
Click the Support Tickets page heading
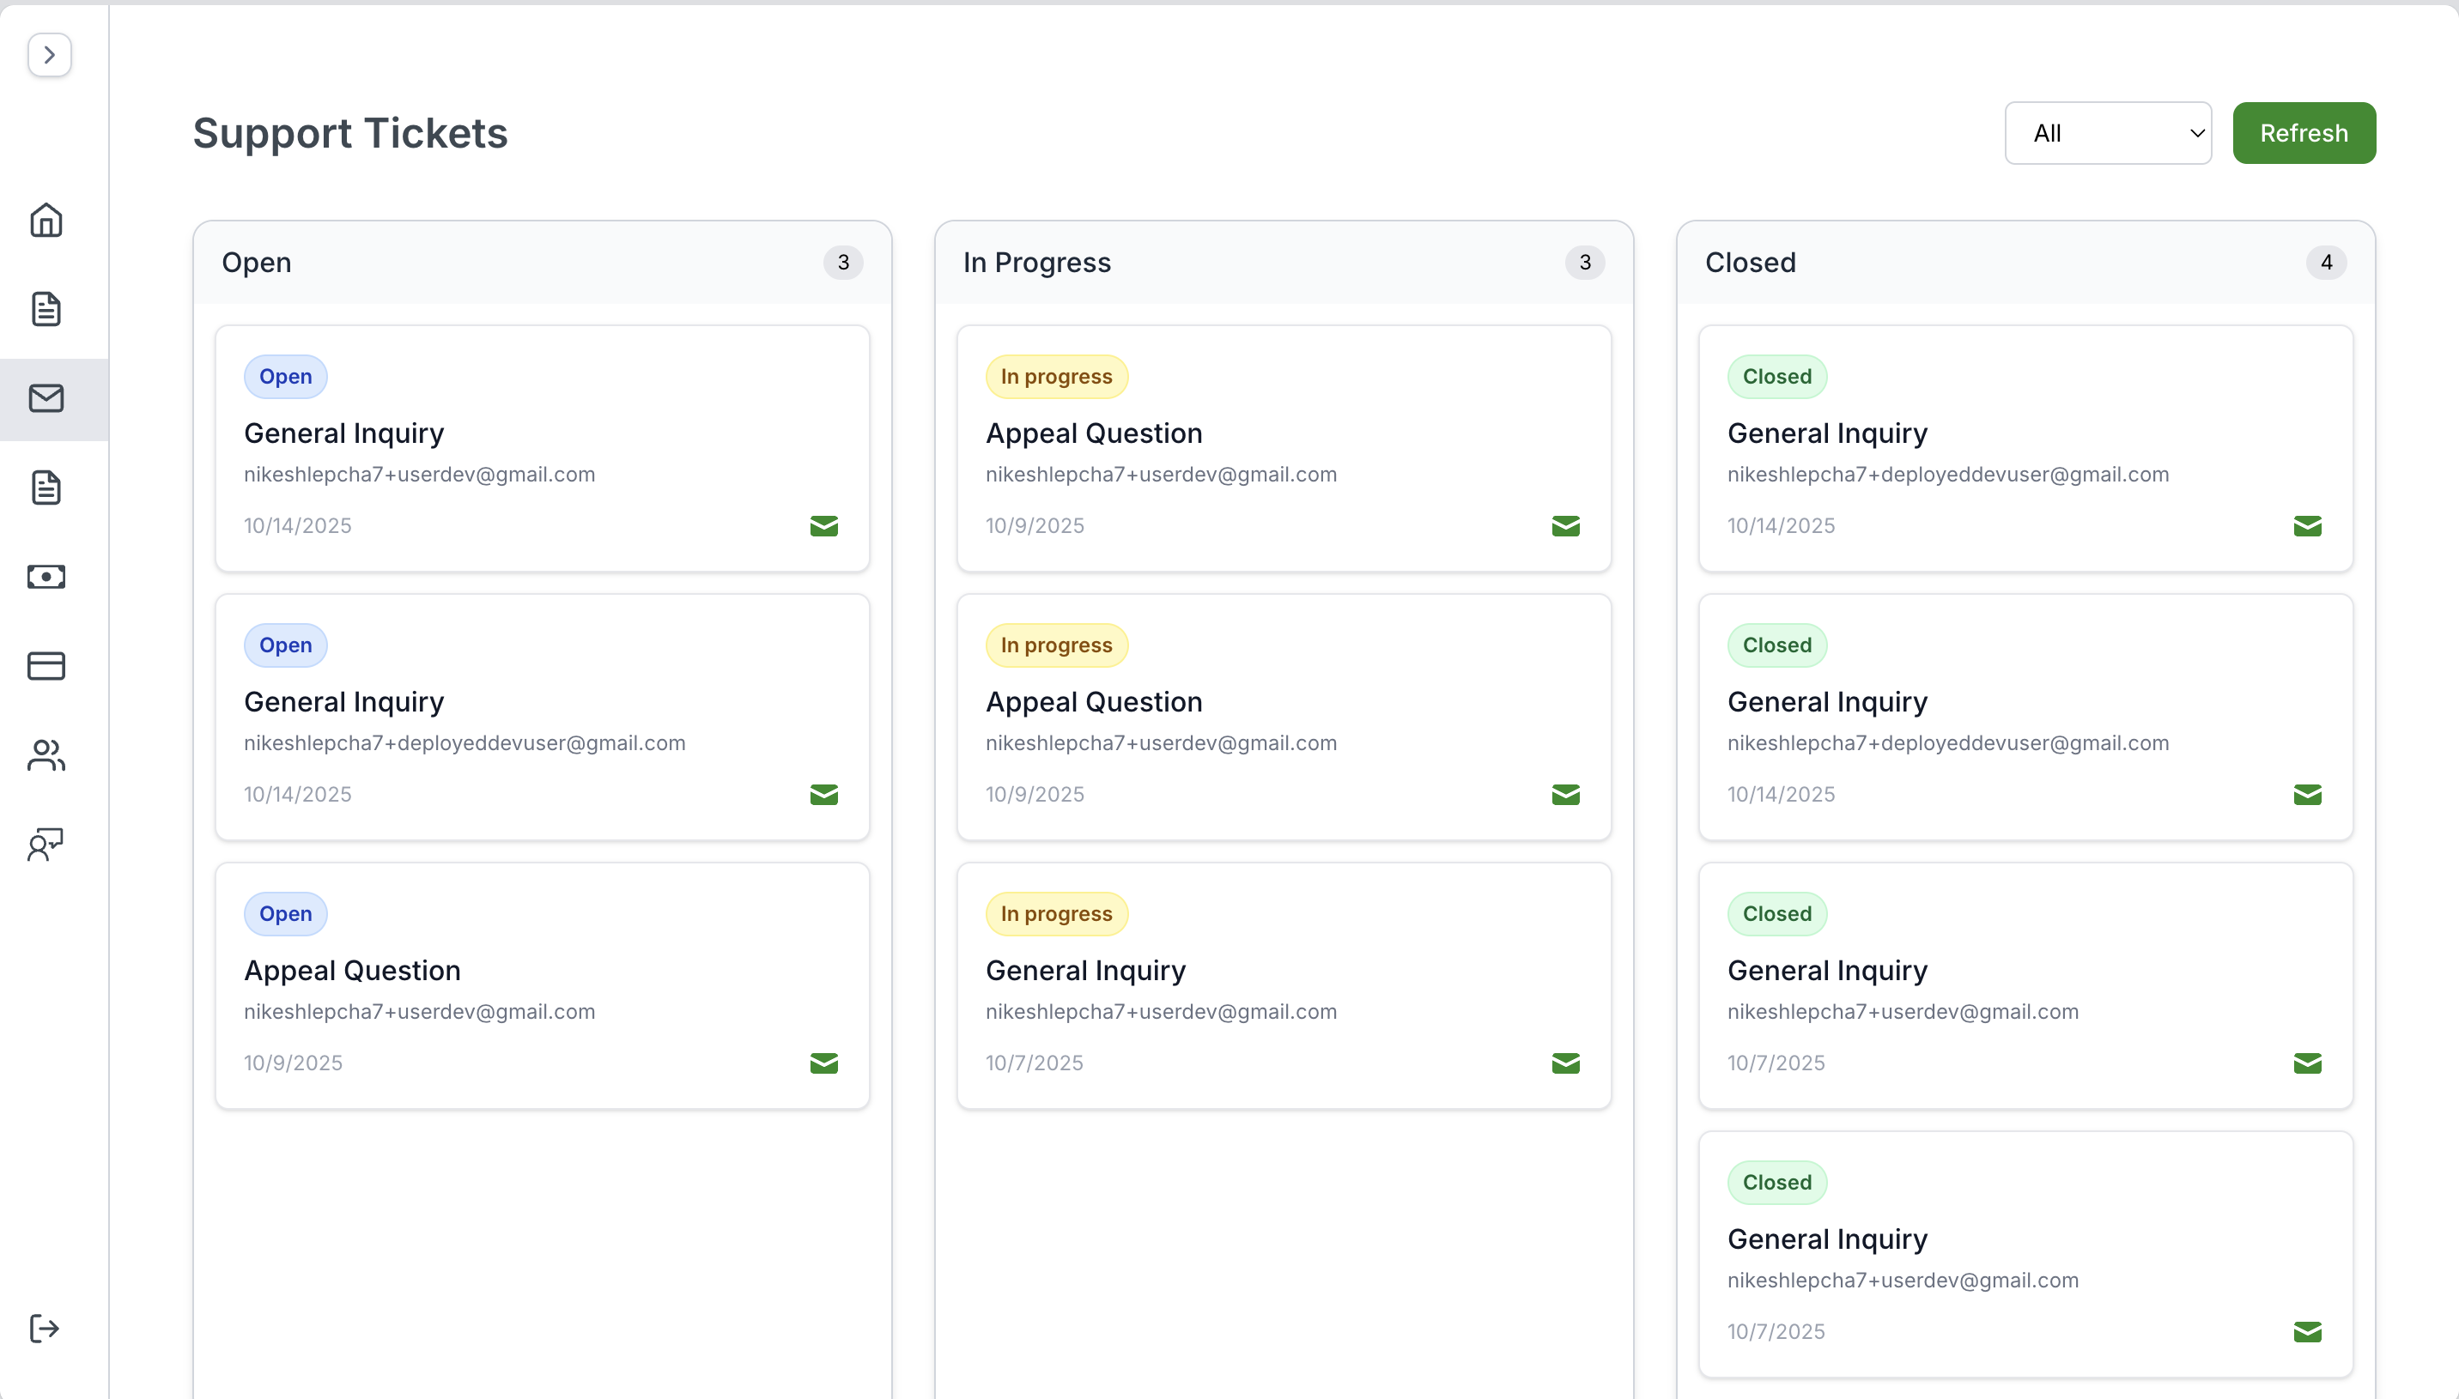[349, 134]
